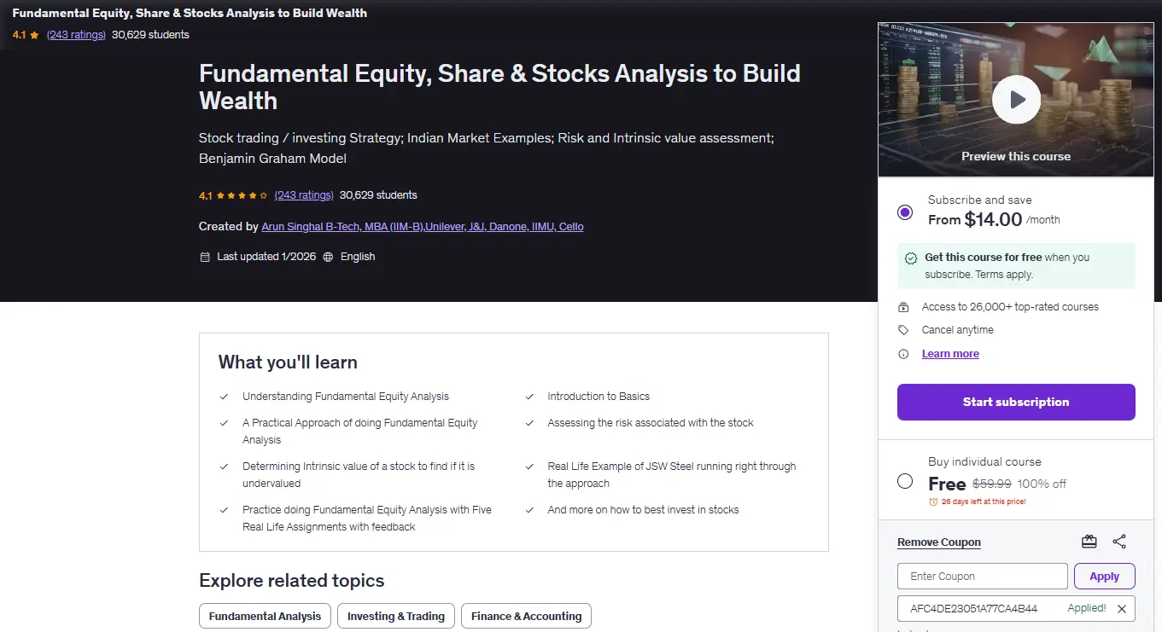Click the gift course icon
Viewport: 1162px width, 632px height.
pos(1089,542)
